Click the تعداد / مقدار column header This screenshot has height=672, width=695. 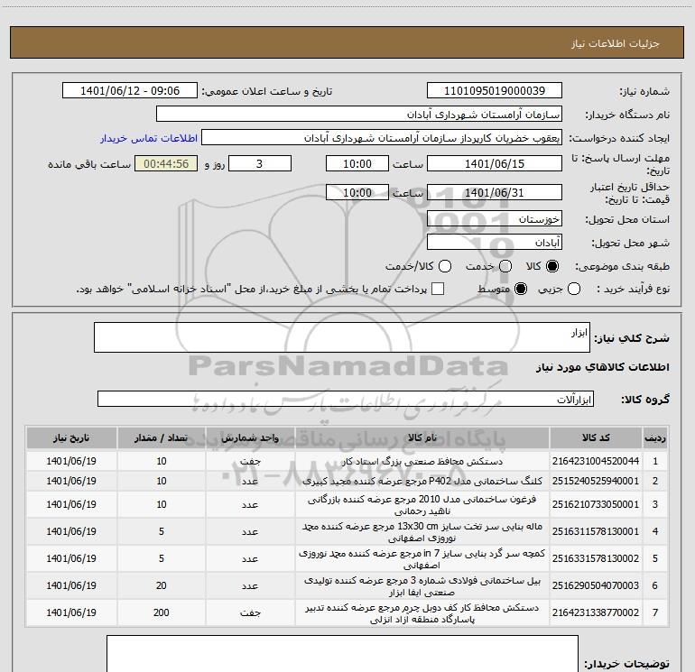coord(162,438)
